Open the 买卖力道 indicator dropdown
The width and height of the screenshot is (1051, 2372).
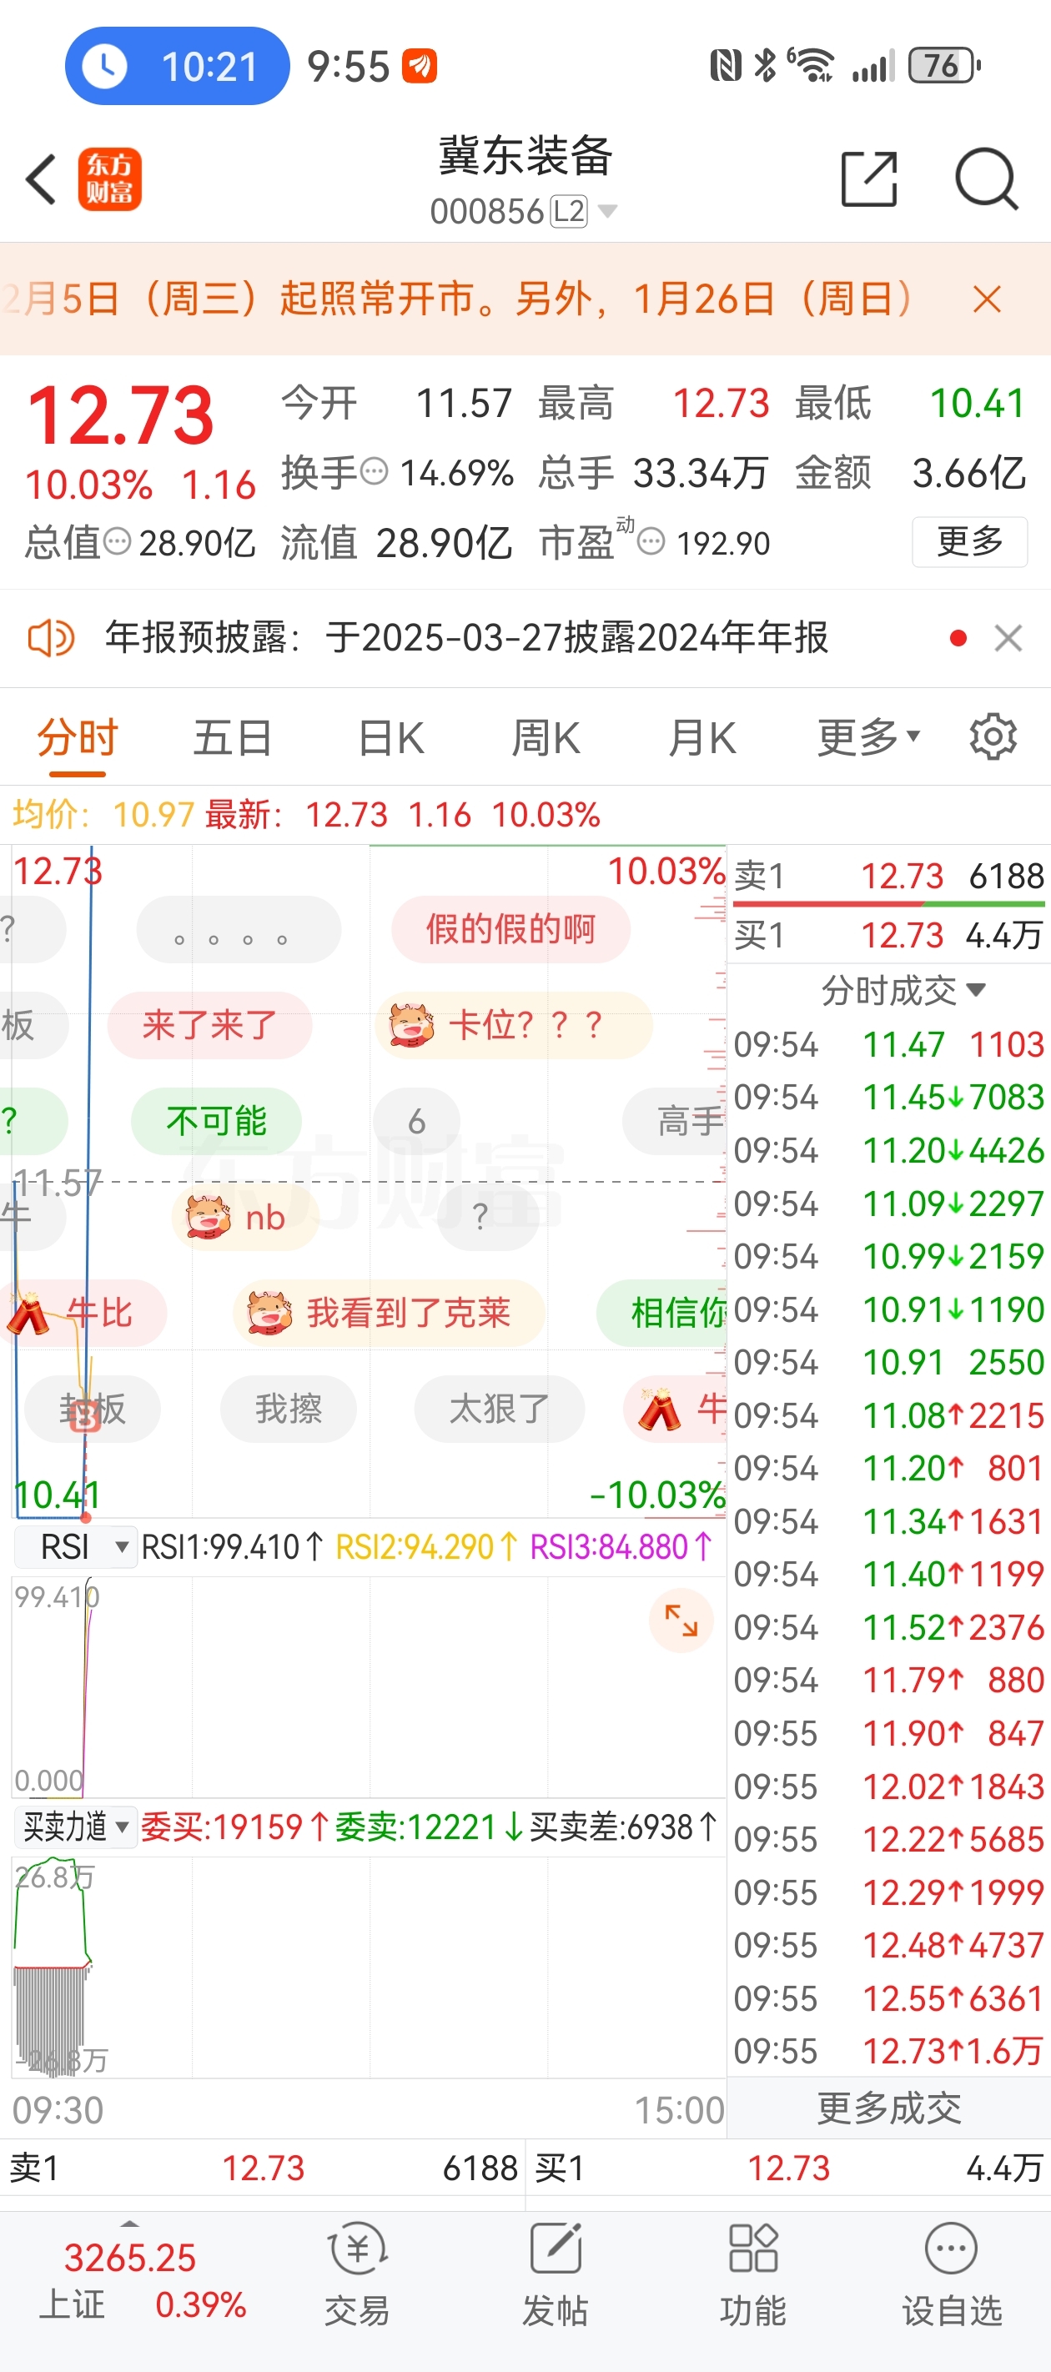76,1827
